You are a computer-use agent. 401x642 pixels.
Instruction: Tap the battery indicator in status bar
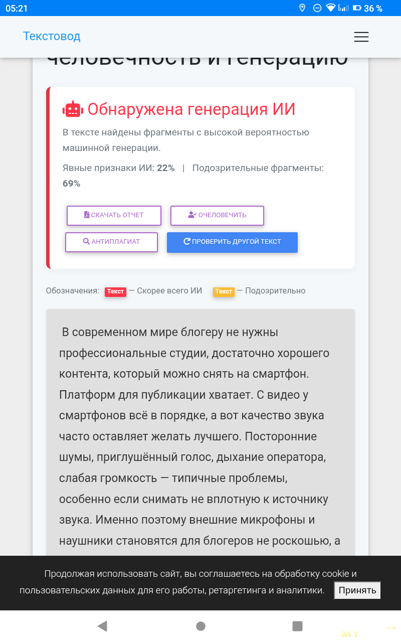[x=357, y=8]
